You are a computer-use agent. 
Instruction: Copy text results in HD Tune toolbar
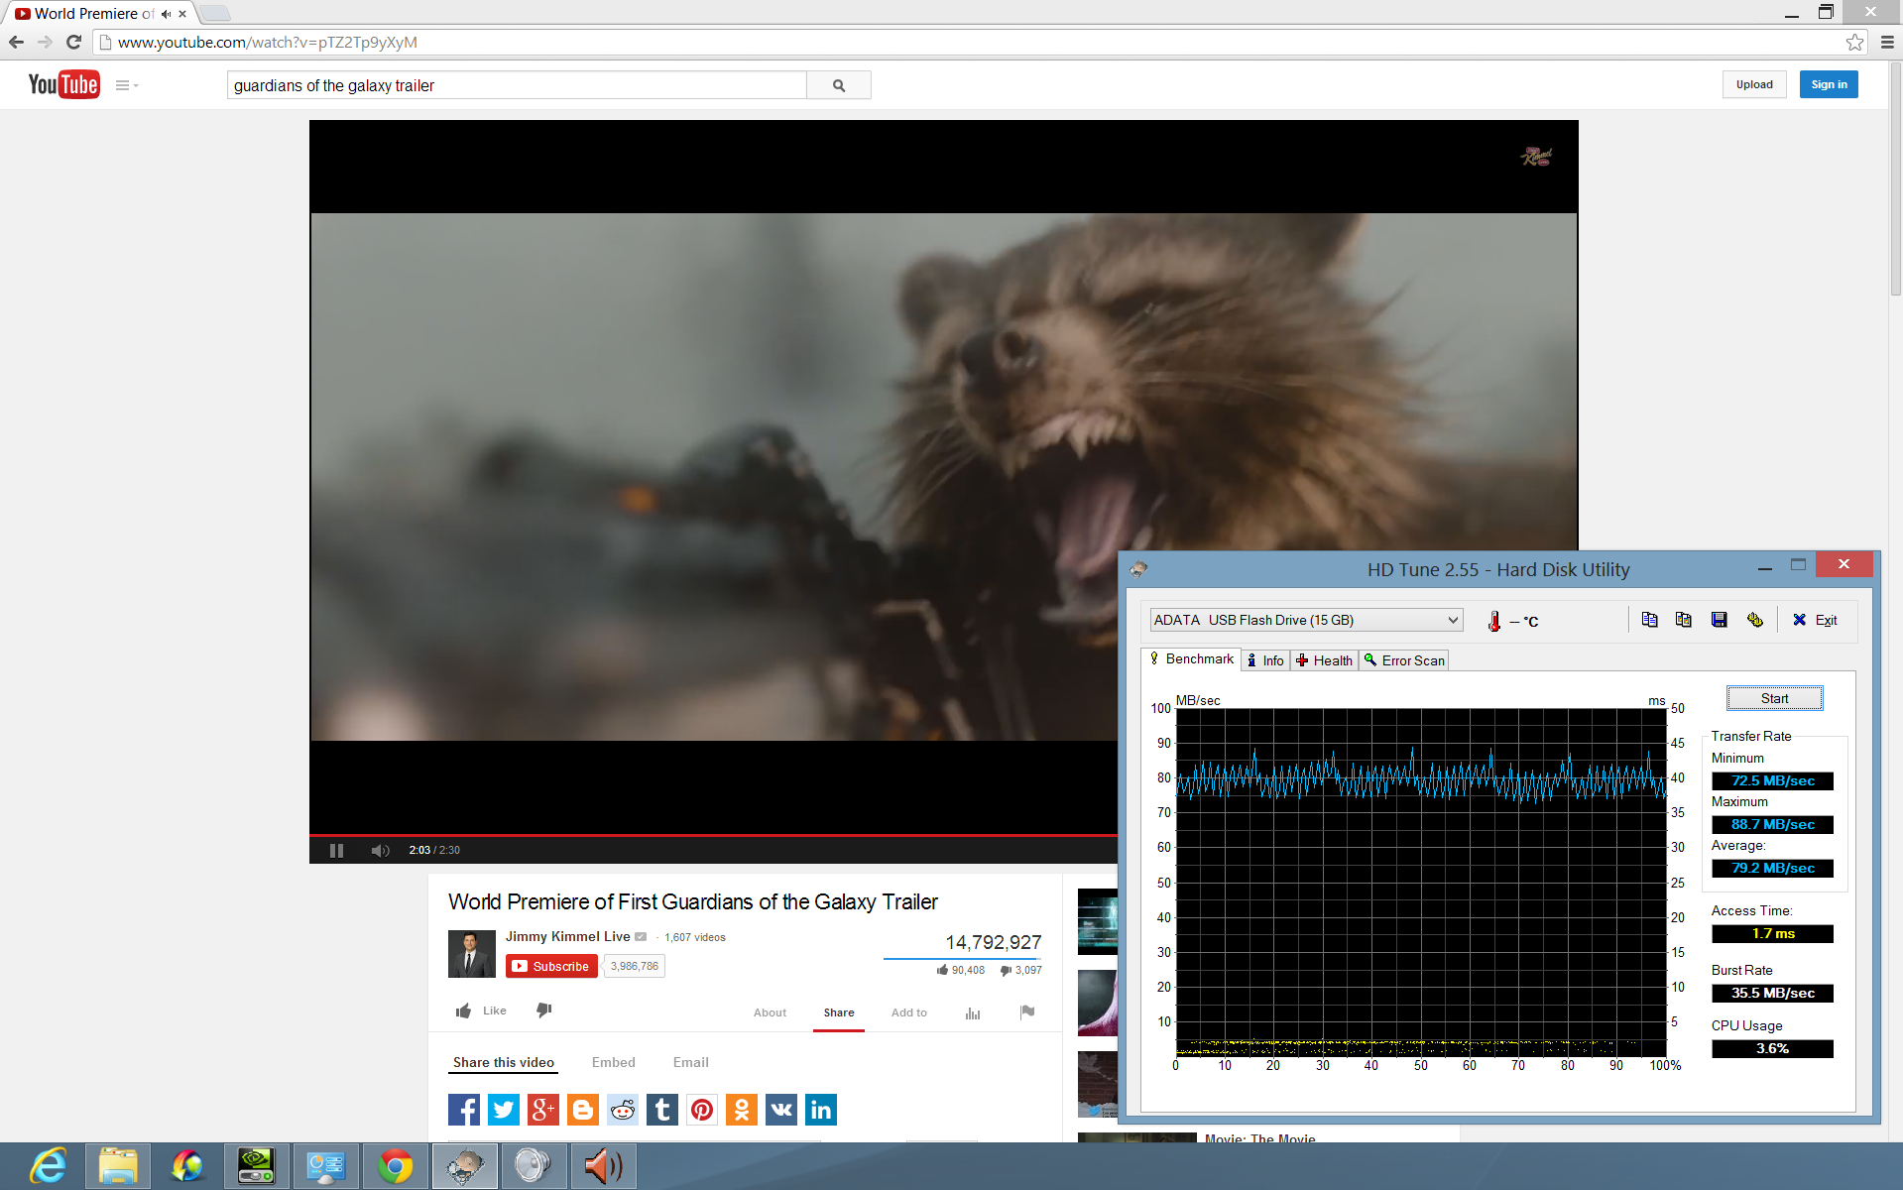tap(1649, 620)
